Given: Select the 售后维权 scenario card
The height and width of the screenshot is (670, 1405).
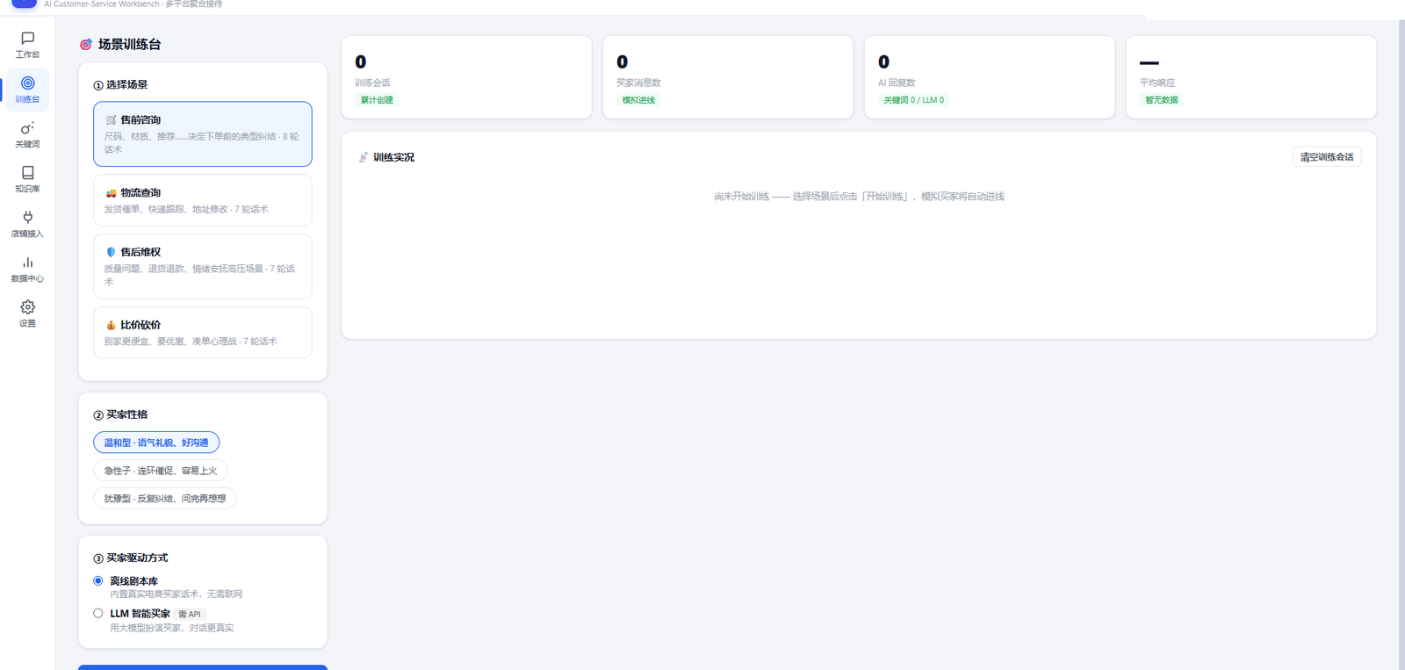Looking at the screenshot, I should [203, 266].
